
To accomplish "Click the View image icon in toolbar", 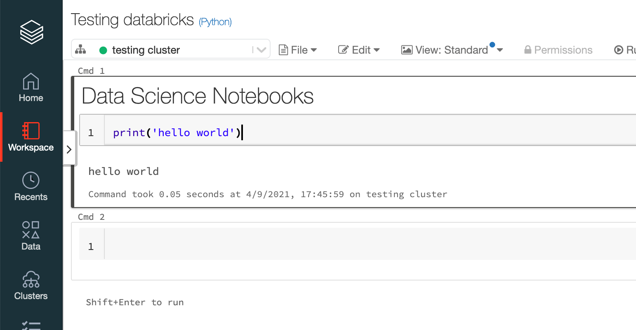I will click(406, 49).
